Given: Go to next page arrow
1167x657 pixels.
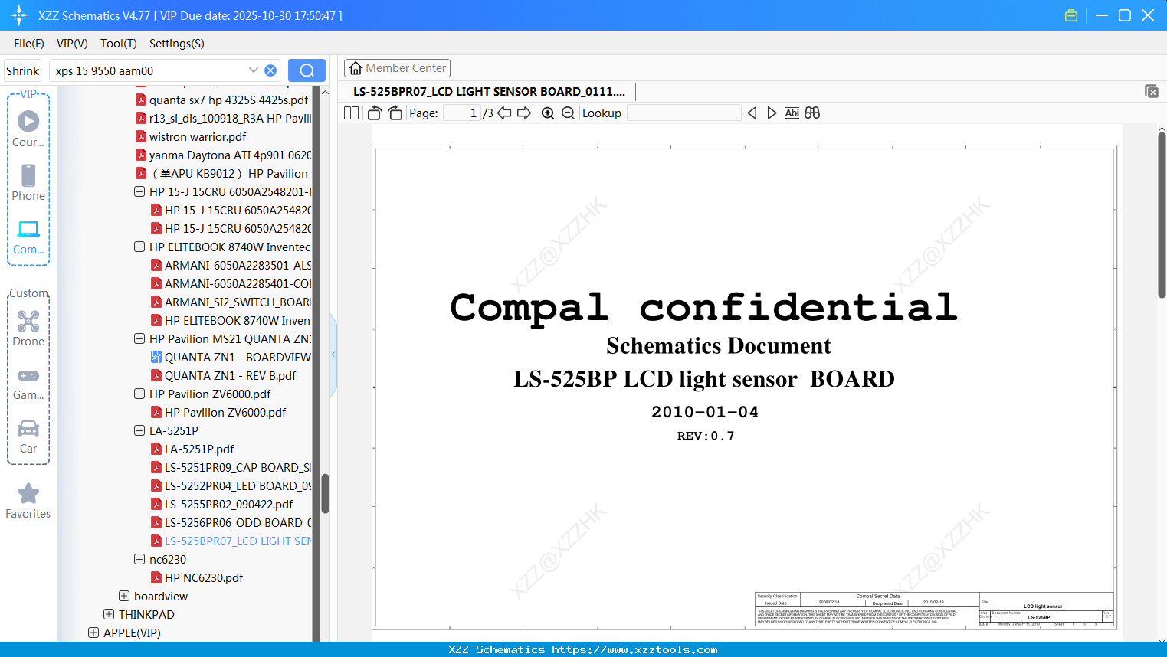Looking at the screenshot, I should [x=524, y=113].
